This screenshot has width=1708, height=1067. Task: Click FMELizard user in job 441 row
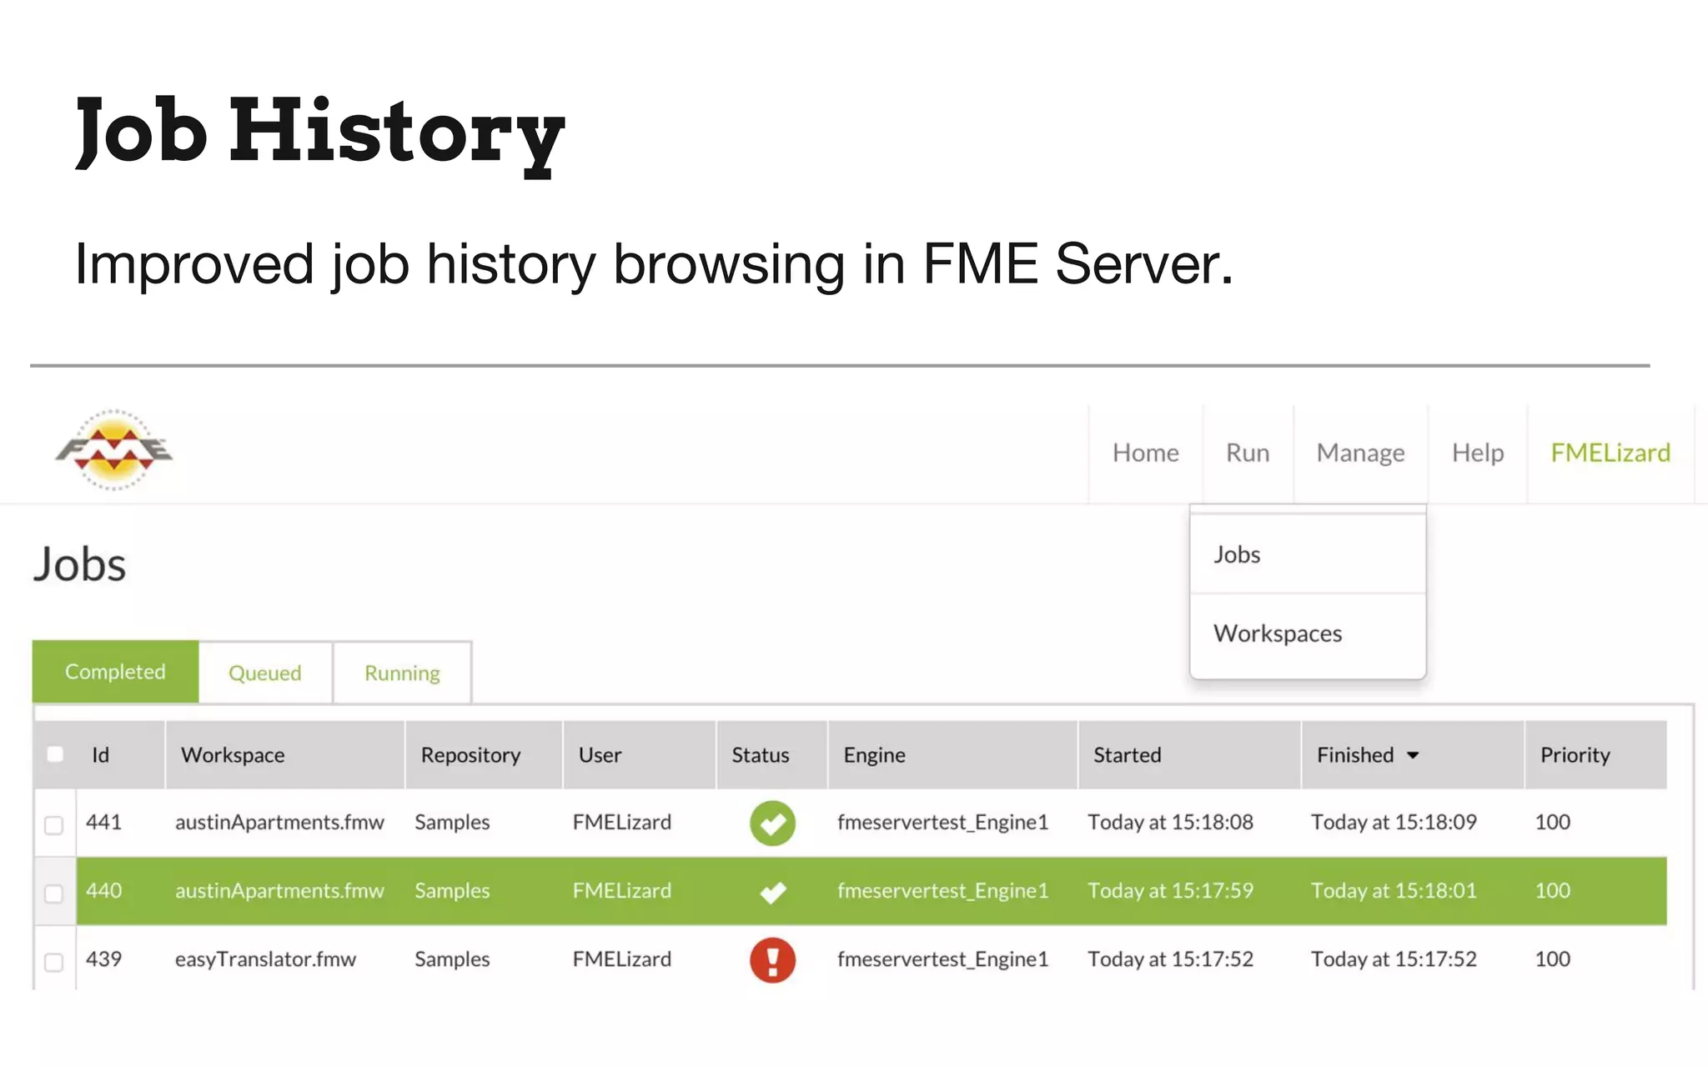[621, 822]
